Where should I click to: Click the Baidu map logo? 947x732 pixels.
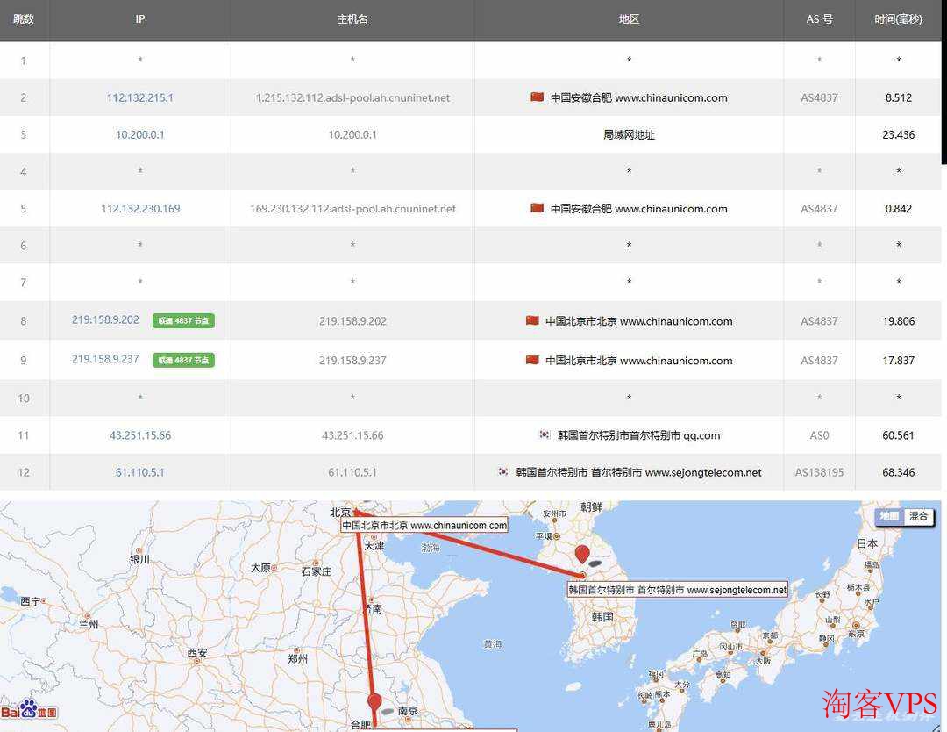tap(29, 710)
